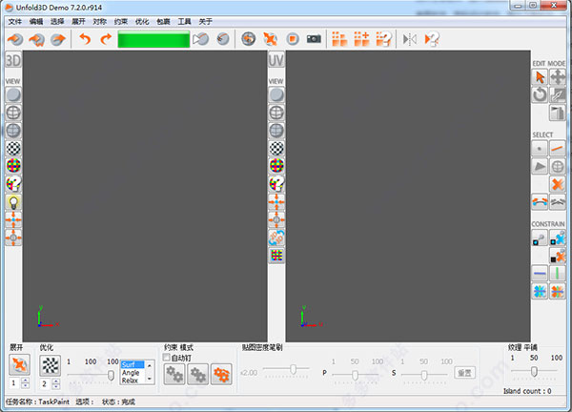The image size is (572, 412).
Task: Click the 重置 button
Action: [465, 373]
